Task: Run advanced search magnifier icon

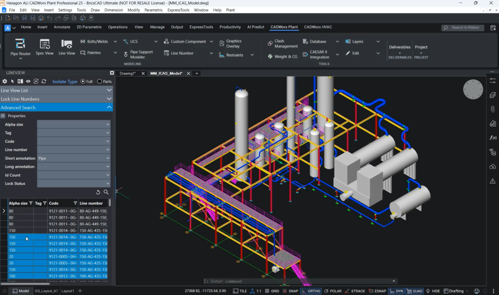Action: [x=106, y=192]
